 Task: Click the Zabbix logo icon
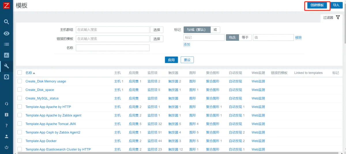tap(6, 5)
